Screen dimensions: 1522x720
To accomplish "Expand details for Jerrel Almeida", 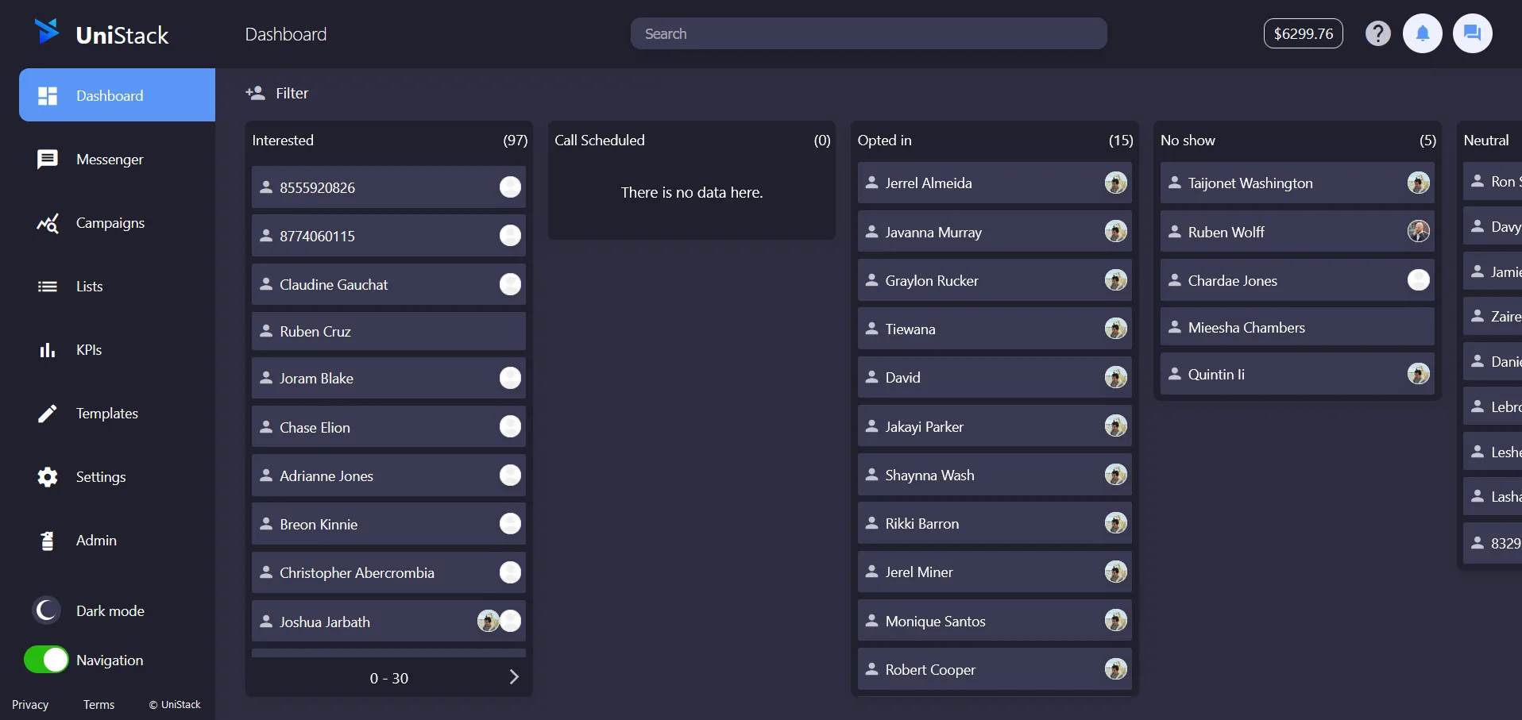I will pyautogui.click(x=994, y=183).
